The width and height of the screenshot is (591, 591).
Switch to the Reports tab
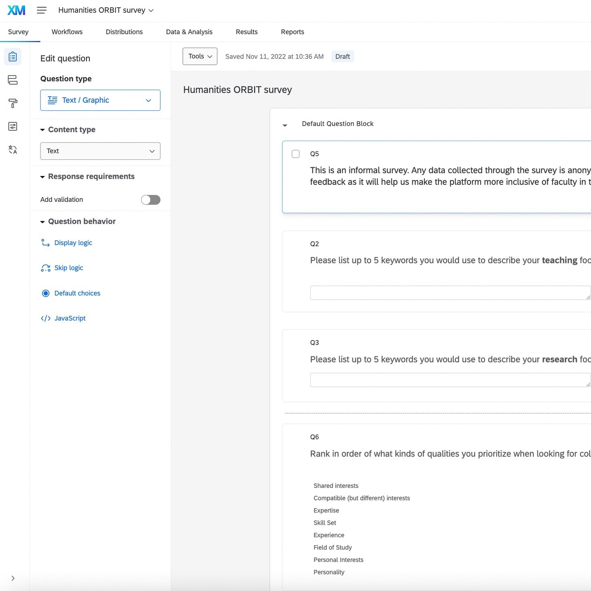tap(292, 32)
